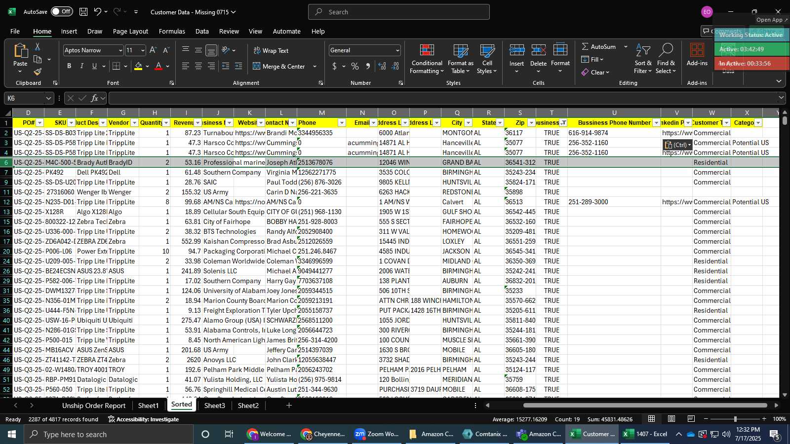The image size is (790, 444).
Task: Switch to Page Layout view
Action: [671, 419]
